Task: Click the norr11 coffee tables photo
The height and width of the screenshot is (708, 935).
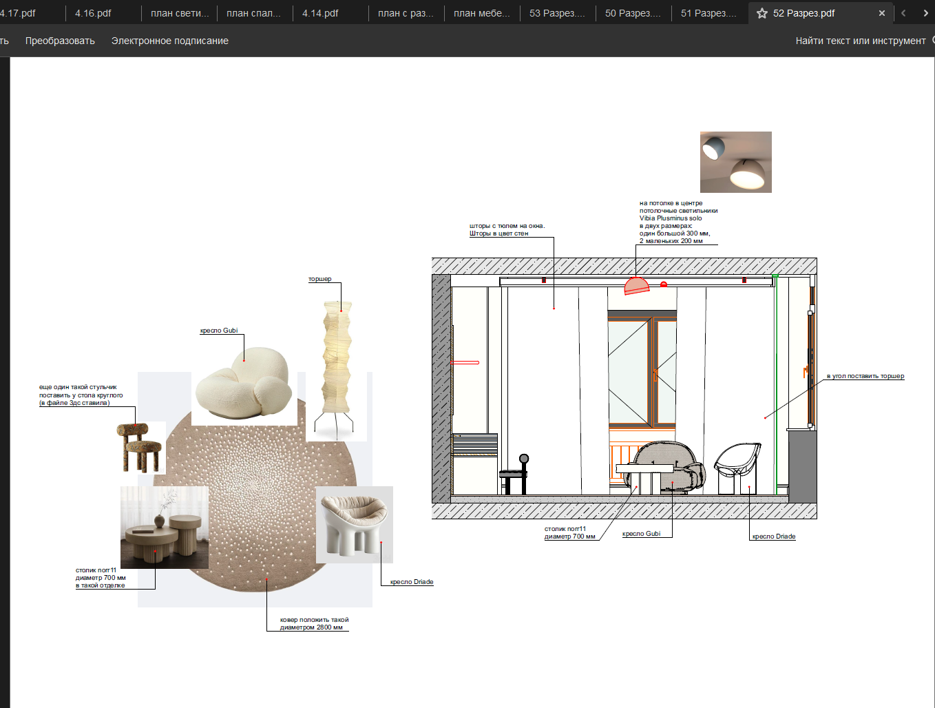Action: click(164, 528)
